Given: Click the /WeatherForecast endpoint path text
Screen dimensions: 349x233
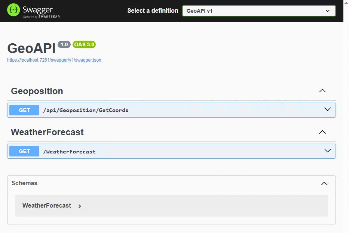Looking at the screenshot, I should (69, 152).
